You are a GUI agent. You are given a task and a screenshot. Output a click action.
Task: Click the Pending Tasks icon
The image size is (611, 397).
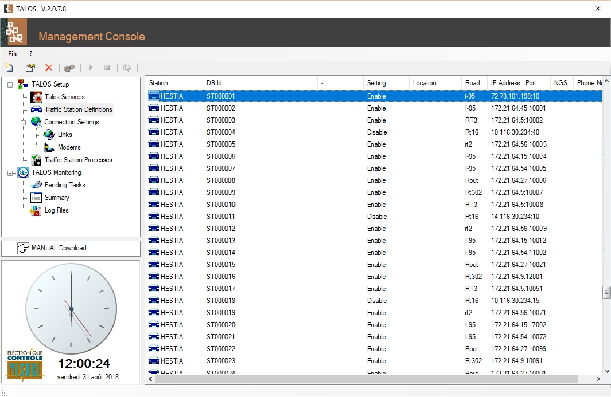point(36,185)
